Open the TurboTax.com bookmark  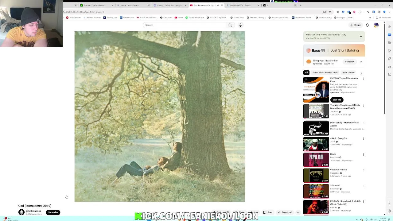click(x=73, y=17)
